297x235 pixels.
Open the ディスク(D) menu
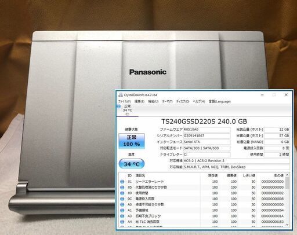183,101
